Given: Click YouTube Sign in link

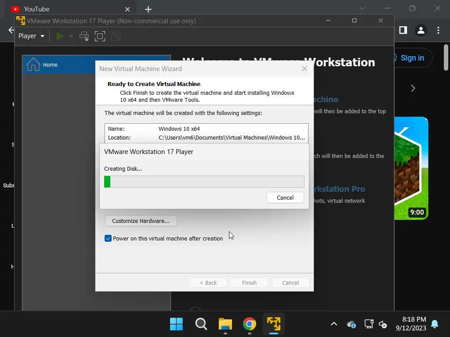Looking at the screenshot, I should pos(412,58).
